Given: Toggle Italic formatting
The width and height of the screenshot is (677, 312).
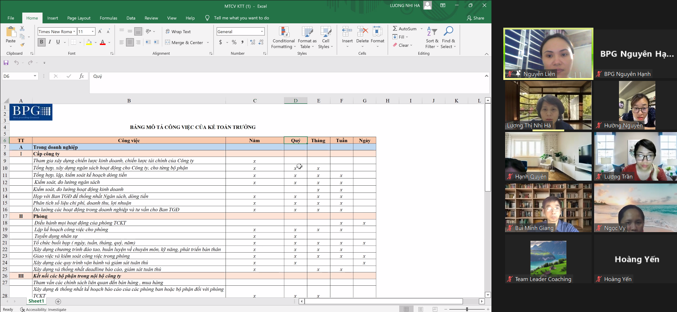Looking at the screenshot, I should click(50, 42).
